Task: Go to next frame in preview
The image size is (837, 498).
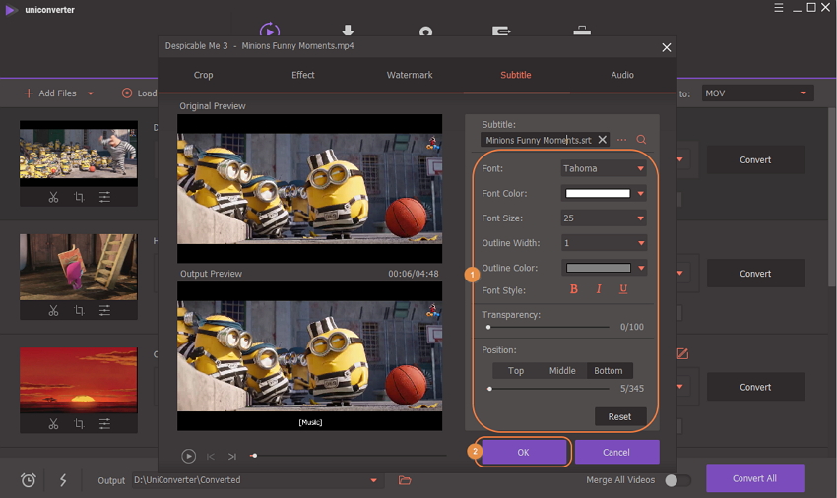Action: point(232,457)
